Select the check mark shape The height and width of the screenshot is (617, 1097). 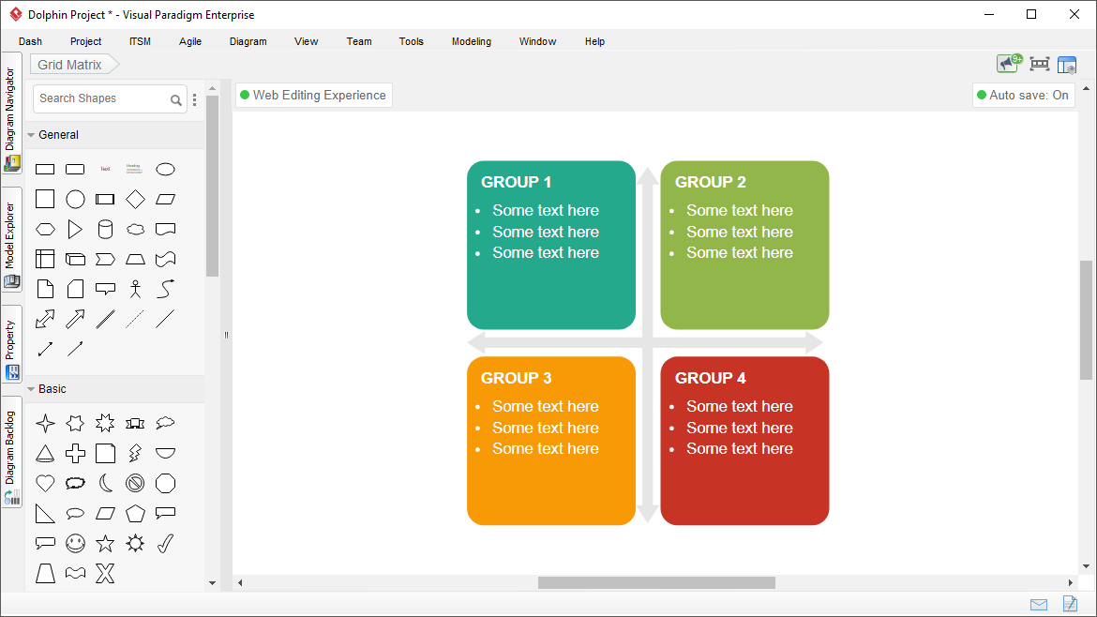(x=165, y=544)
